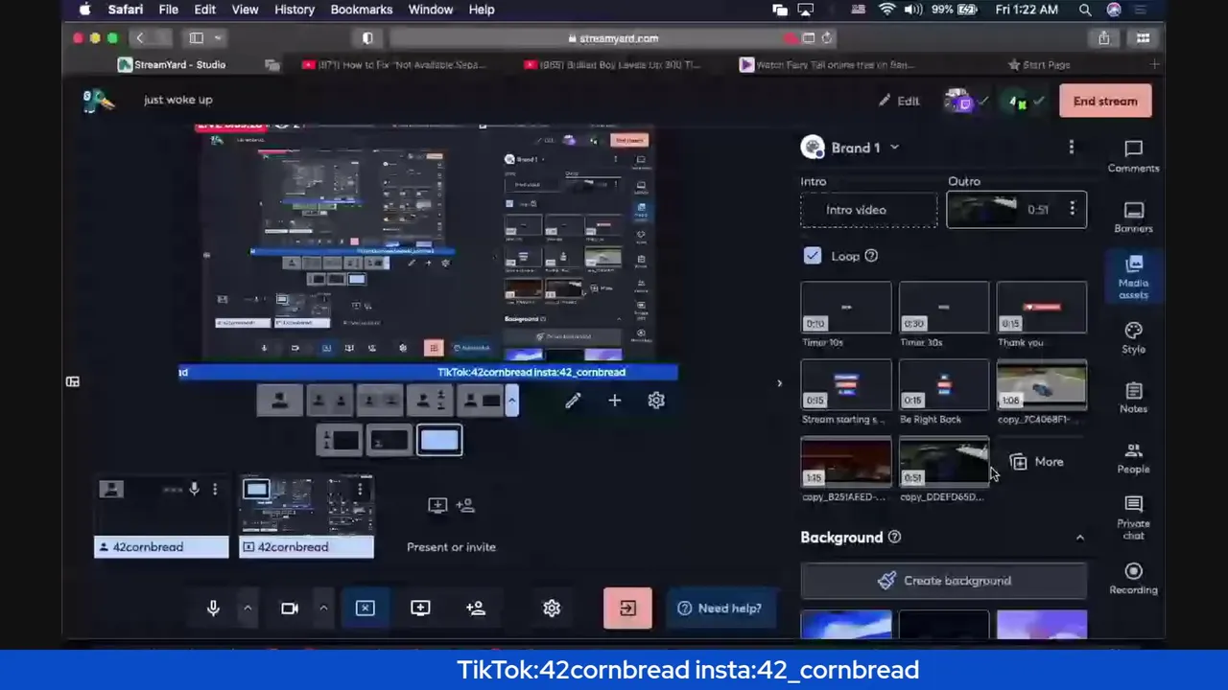The width and height of the screenshot is (1228, 690).
Task: Open the Recording panel
Action: click(x=1133, y=578)
